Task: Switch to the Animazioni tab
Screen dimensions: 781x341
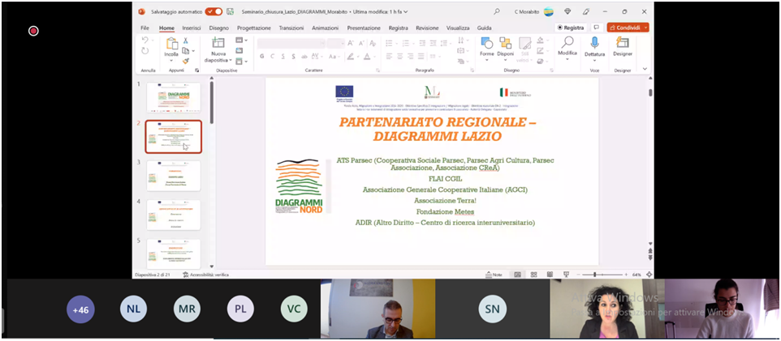Action: click(326, 28)
